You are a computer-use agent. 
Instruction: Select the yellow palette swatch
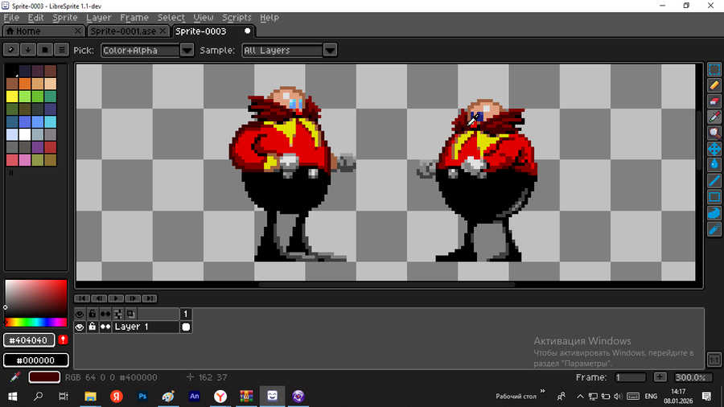click(x=12, y=96)
